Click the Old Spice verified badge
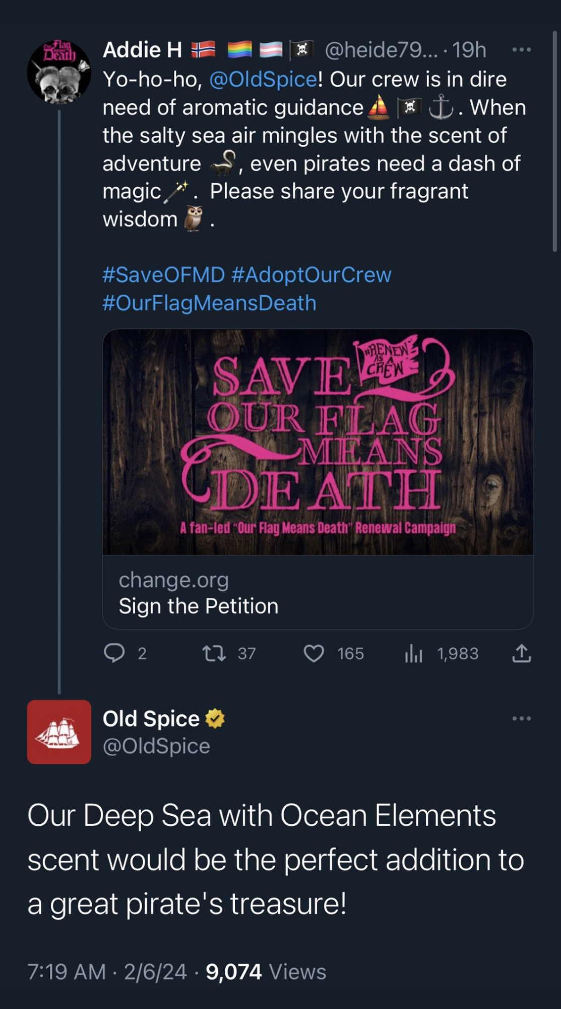Image resolution: width=561 pixels, height=1009 pixels. point(215,718)
